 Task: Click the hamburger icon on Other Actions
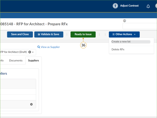pos(113,34)
